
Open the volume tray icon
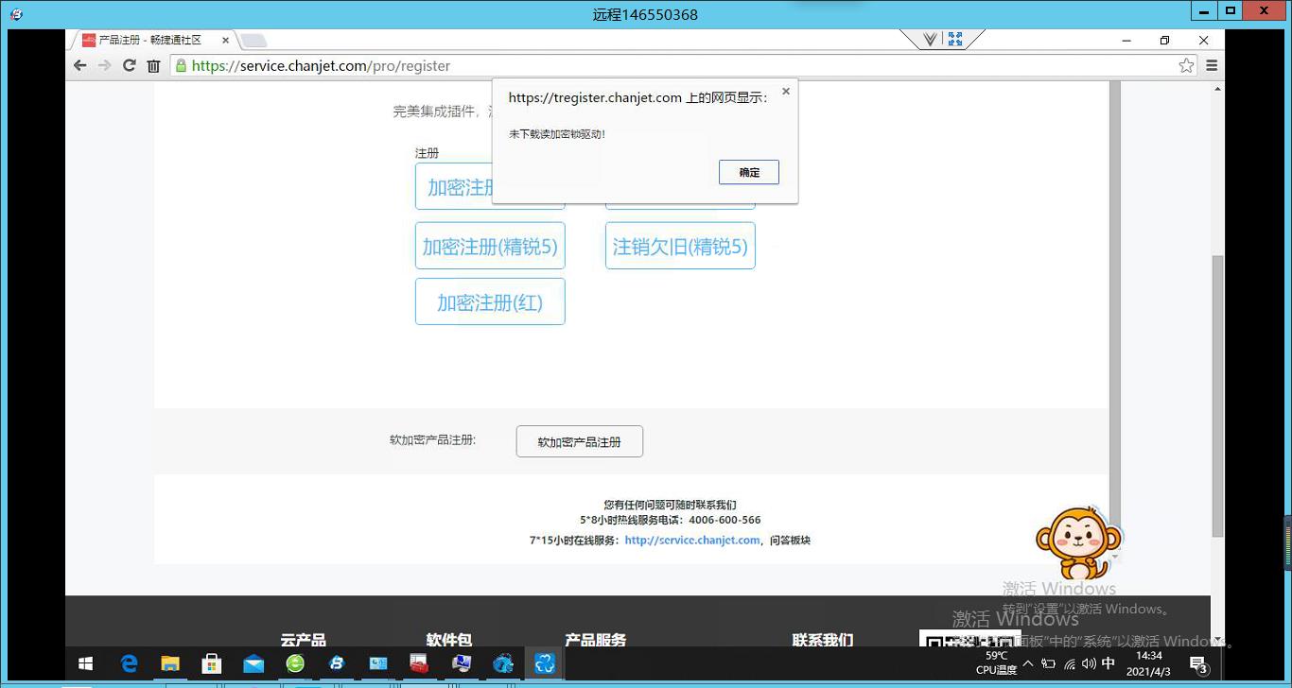coord(1089,663)
